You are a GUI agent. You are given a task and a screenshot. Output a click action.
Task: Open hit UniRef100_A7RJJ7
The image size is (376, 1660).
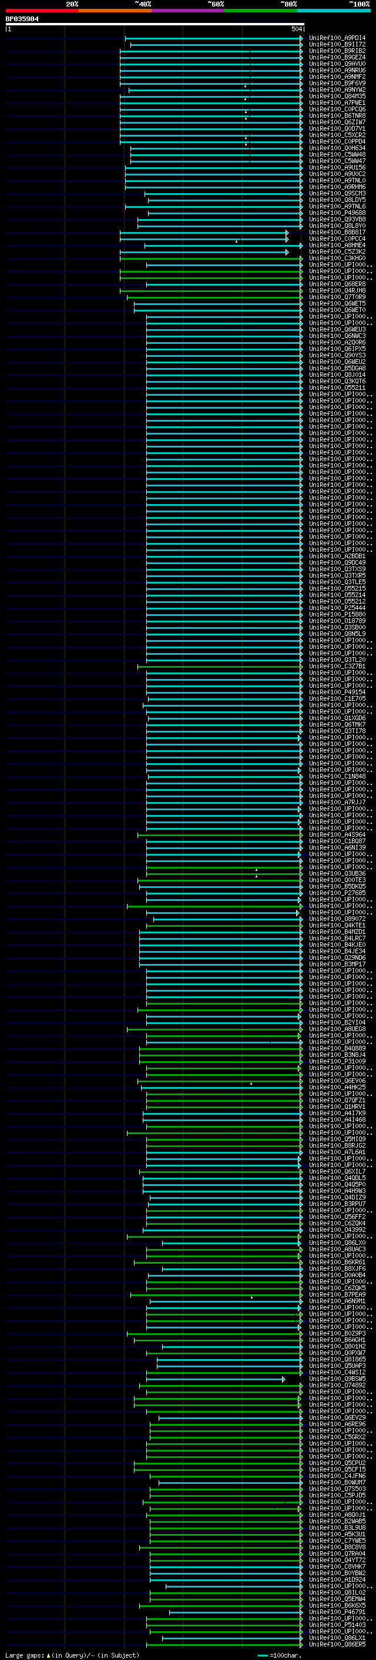(337, 802)
